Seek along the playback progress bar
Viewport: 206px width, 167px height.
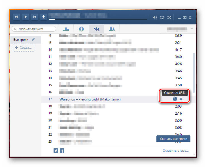[x=98, y=19]
